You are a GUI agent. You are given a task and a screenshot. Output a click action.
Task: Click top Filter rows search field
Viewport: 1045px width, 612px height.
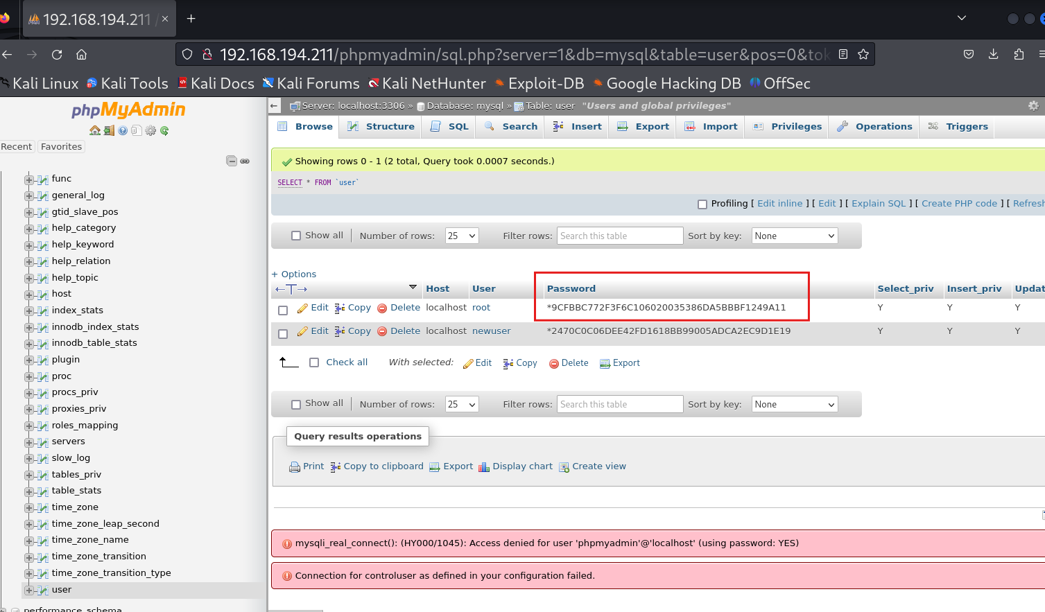[x=620, y=236]
